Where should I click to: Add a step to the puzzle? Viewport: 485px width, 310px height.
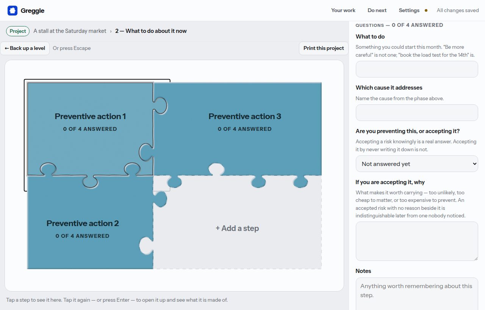click(237, 228)
